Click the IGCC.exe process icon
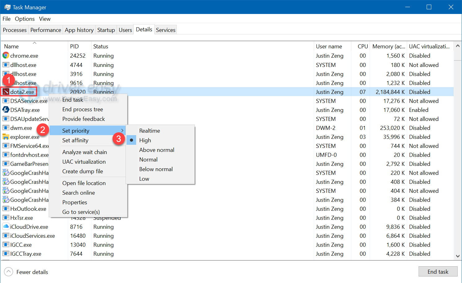This screenshot has height=283, width=462. click(x=6, y=245)
